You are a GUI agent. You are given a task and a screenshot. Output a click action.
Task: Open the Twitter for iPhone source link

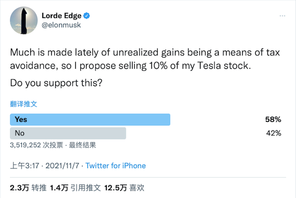(116, 166)
